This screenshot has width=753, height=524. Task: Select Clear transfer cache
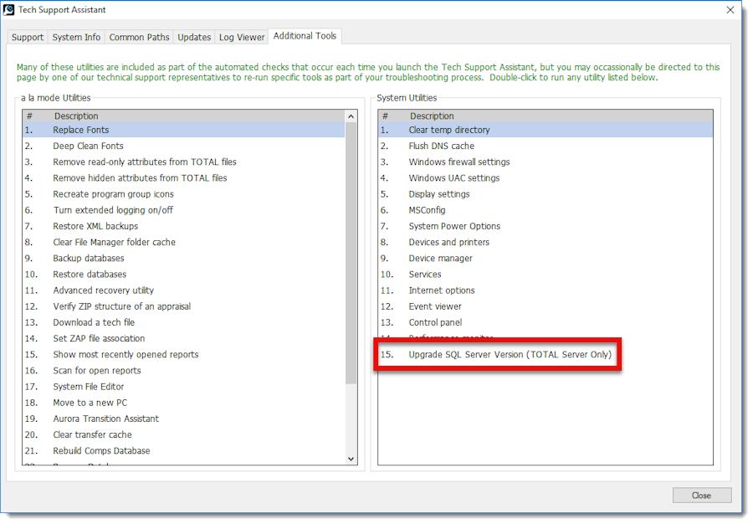pos(183,434)
